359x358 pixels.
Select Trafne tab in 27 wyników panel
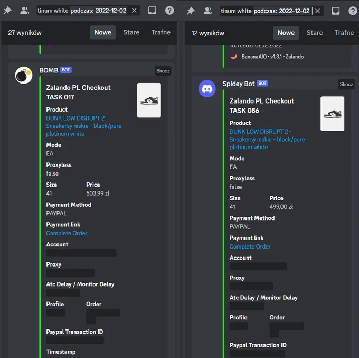point(160,32)
